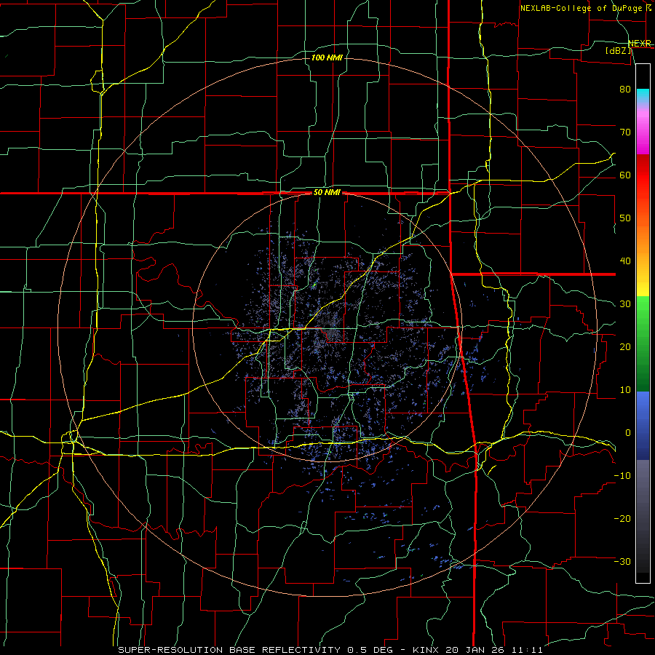The height and width of the screenshot is (655, 655).
Task: Click the 0 value on the dBZ scale
Action: click(628, 433)
